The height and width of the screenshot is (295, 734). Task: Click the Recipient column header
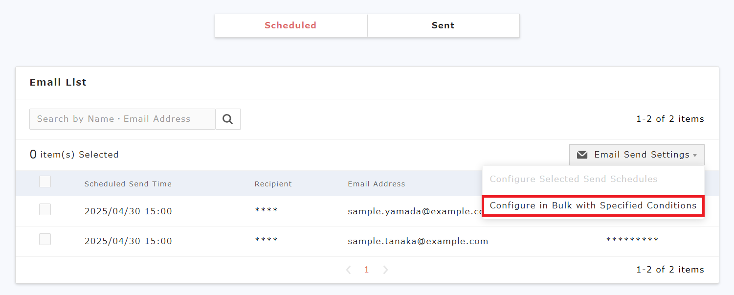click(273, 184)
